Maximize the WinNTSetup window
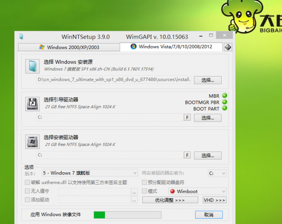This screenshot has height=224, width=282. 211,35
